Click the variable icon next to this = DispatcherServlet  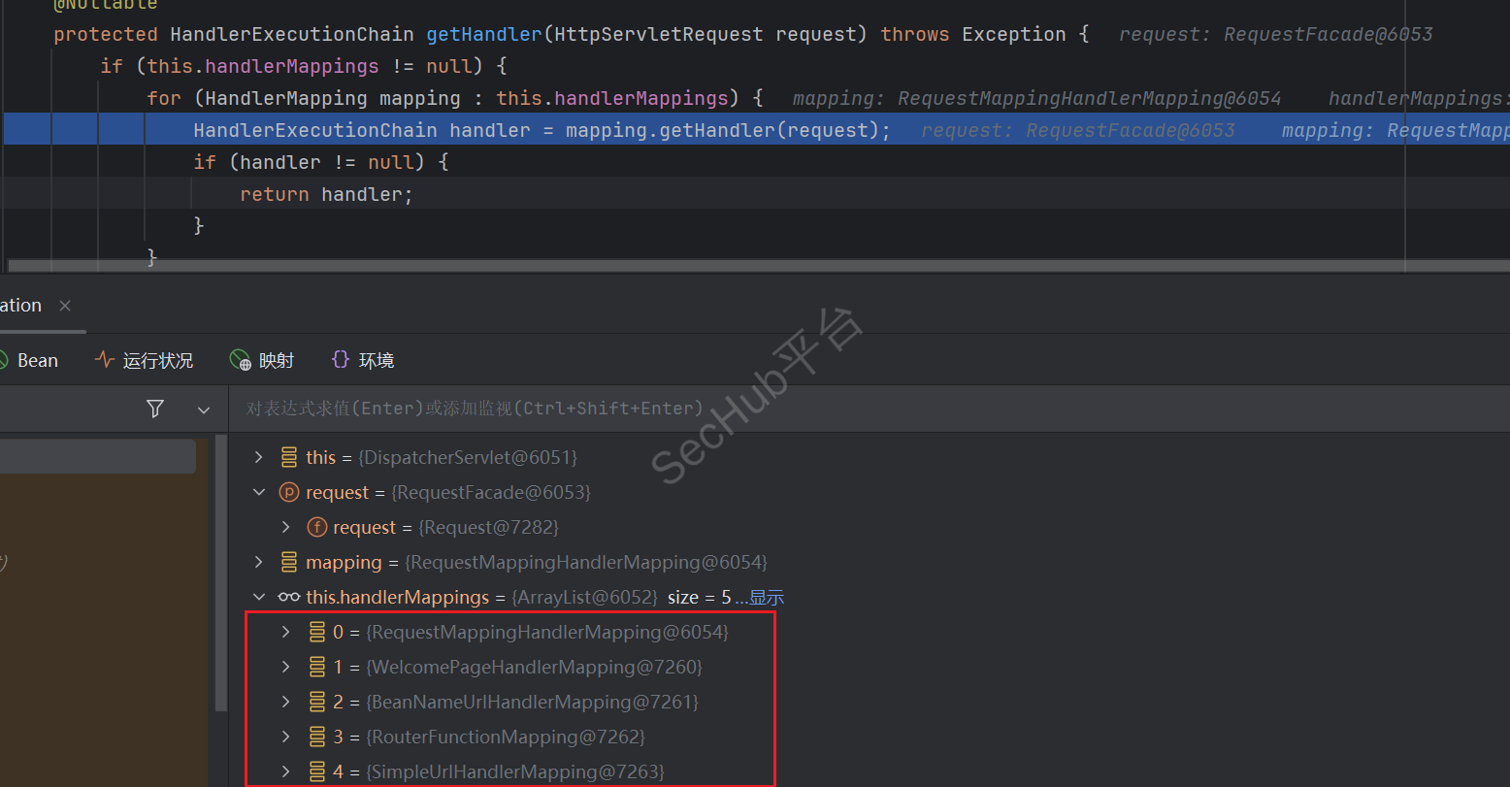[288, 458]
